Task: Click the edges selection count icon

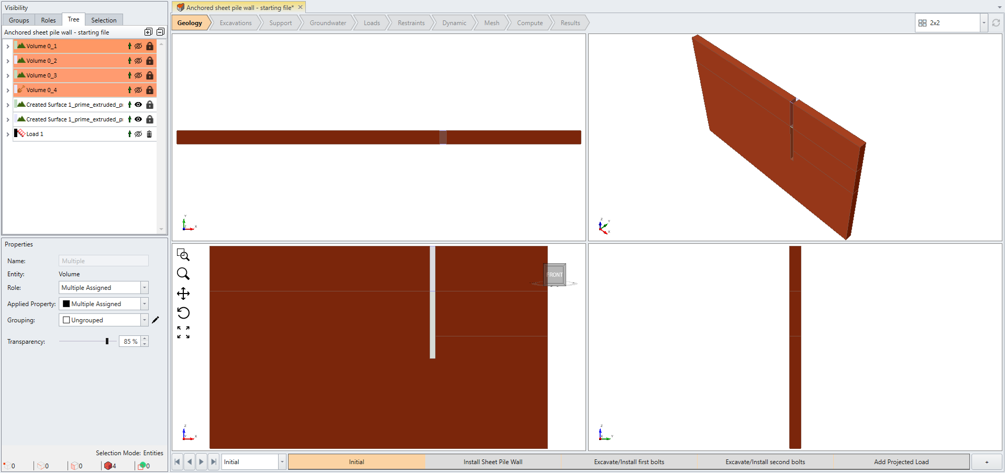Action: pos(40,466)
